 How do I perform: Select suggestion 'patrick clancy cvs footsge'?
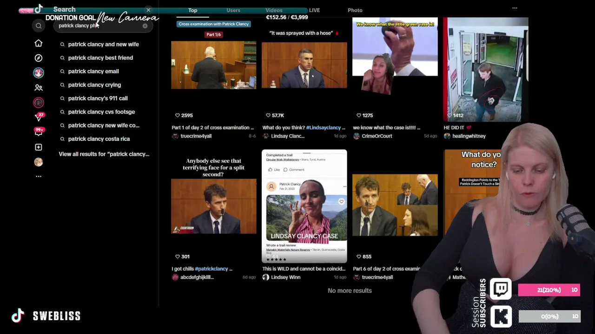[x=101, y=112]
